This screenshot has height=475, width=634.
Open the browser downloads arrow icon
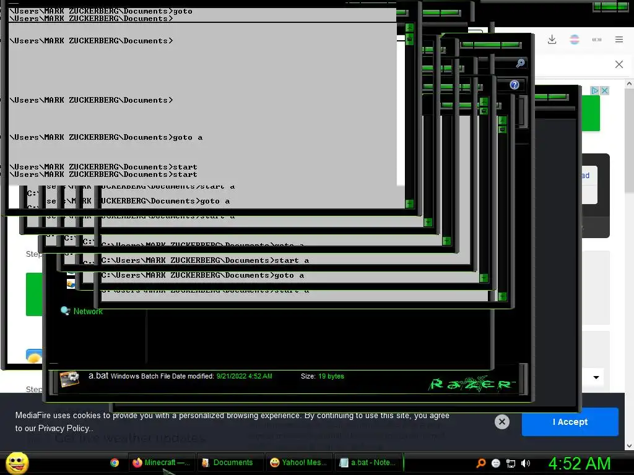(x=552, y=40)
